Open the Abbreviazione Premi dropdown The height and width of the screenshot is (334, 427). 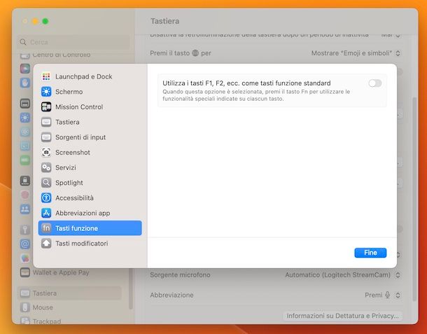(x=382, y=295)
